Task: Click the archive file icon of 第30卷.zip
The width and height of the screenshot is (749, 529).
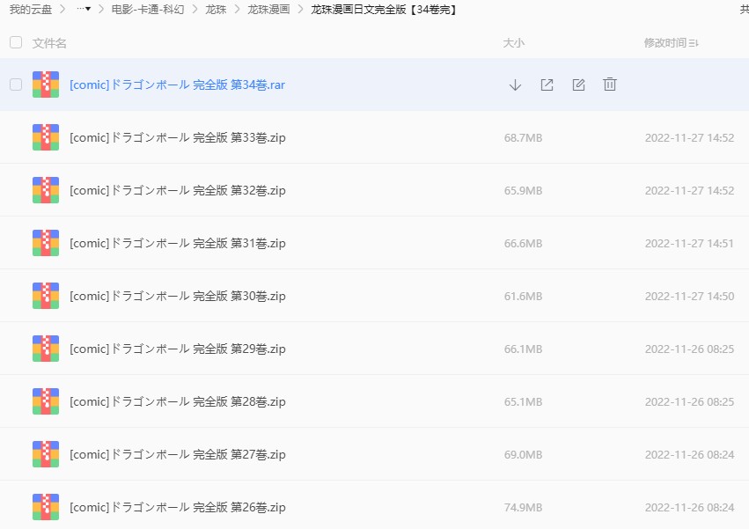Action: [x=45, y=296]
